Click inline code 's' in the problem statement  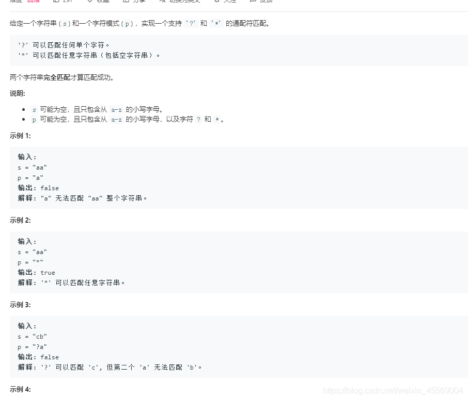click(x=65, y=24)
